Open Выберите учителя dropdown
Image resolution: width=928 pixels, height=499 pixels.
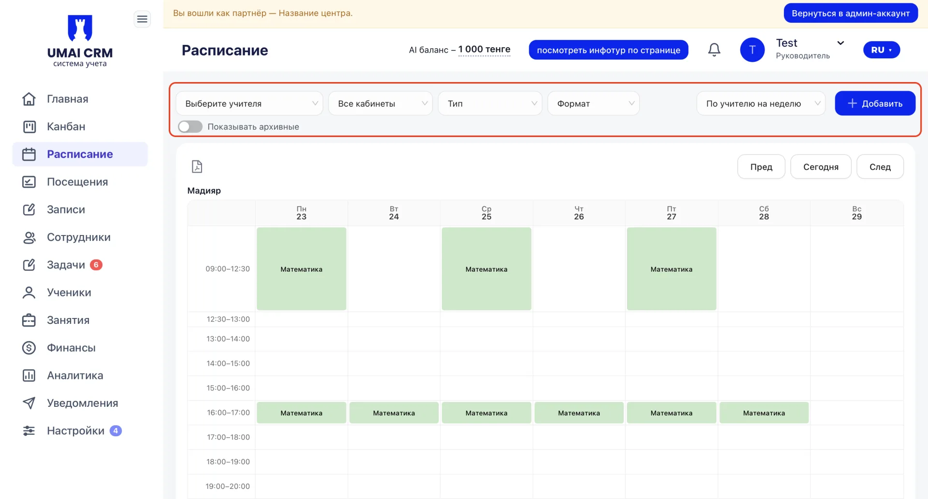[x=249, y=103]
